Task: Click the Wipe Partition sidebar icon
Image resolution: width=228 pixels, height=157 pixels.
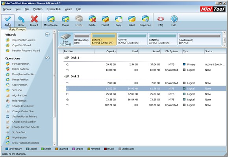Action: tap(7, 138)
